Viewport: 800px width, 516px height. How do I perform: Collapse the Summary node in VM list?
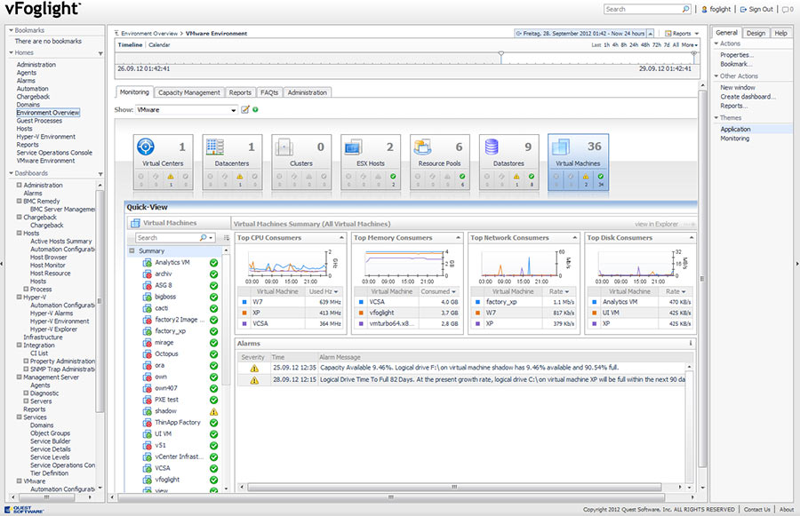pos(132,250)
